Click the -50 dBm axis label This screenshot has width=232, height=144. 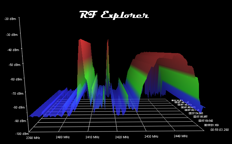[x=14, y=65]
